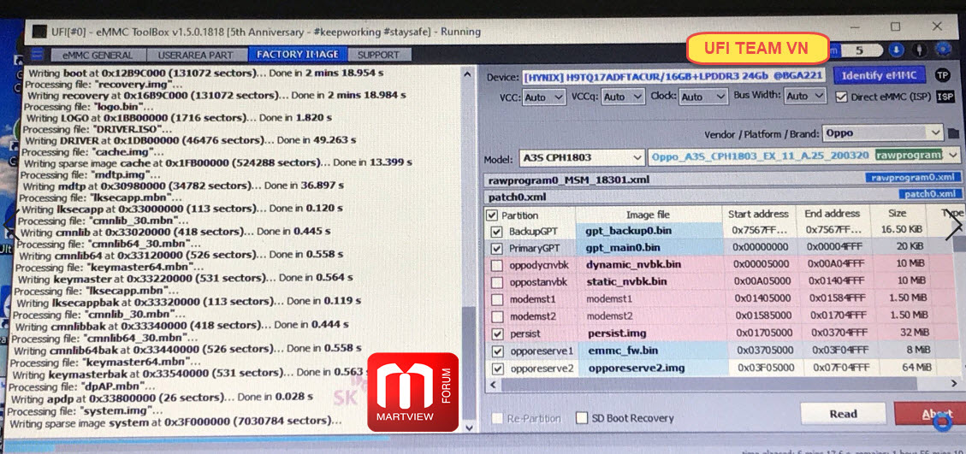Click the Device identification text field

[x=674, y=78]
